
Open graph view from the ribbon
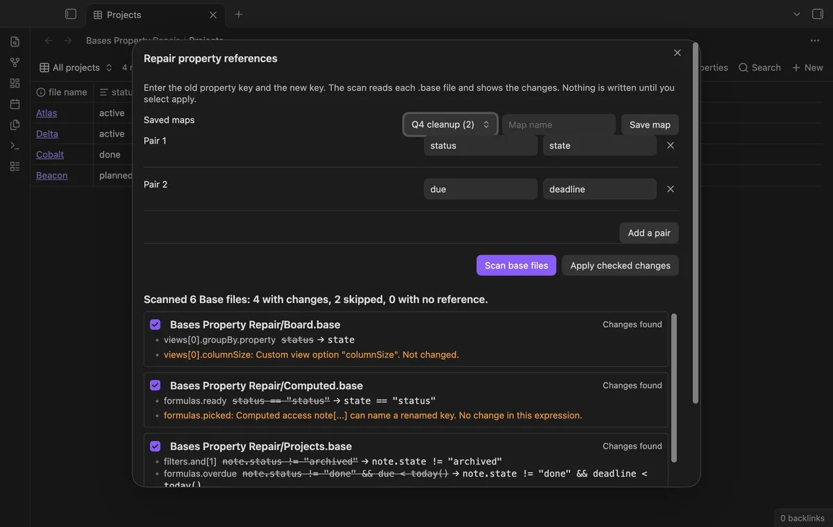[x=15, y=62]
